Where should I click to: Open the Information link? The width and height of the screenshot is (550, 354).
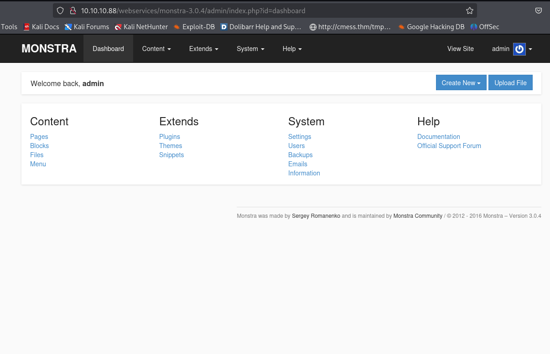304,173
